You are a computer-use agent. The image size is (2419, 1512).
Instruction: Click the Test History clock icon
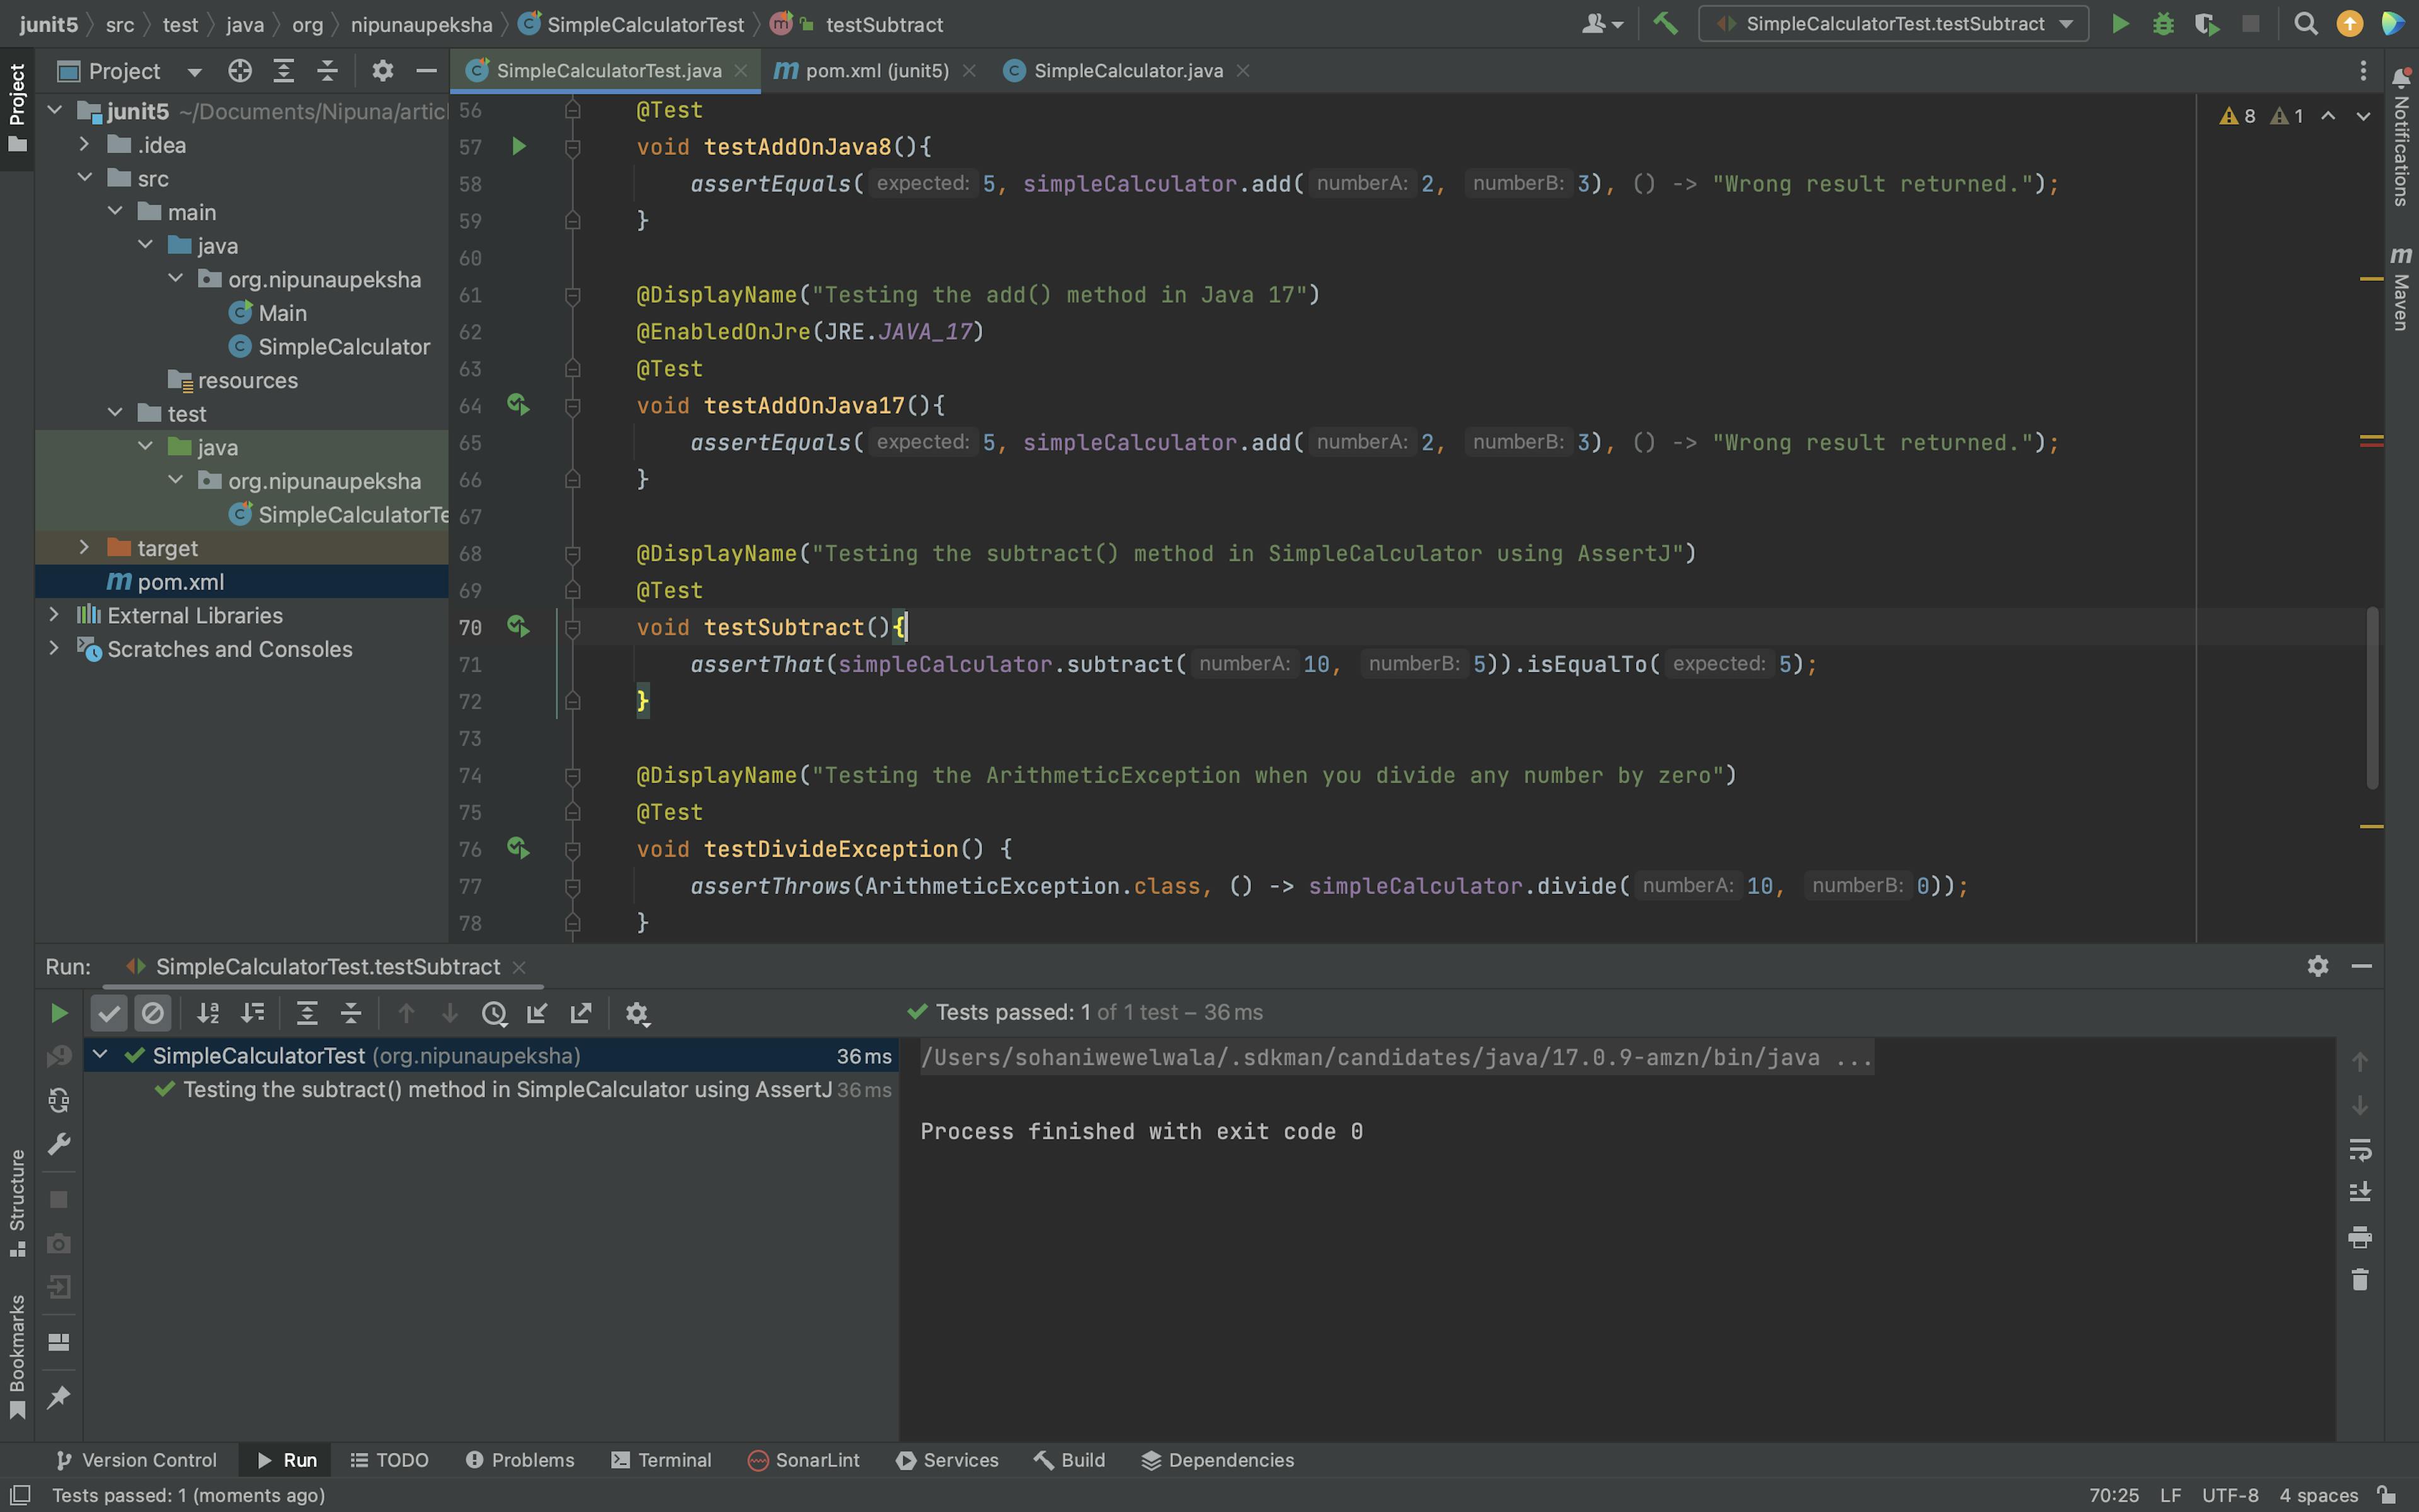(494, 1013)
